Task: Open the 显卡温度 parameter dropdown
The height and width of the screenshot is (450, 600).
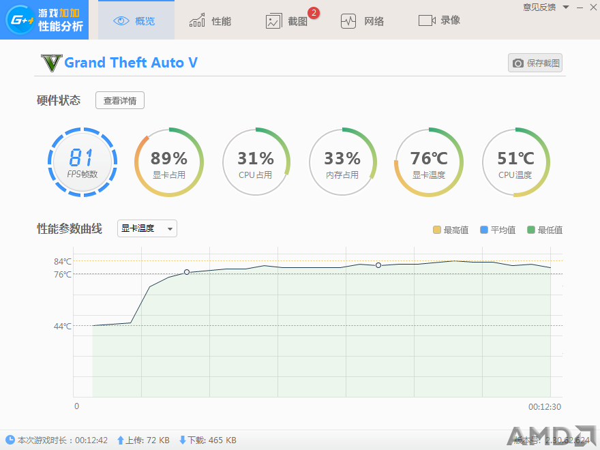Action: [147, 228]
